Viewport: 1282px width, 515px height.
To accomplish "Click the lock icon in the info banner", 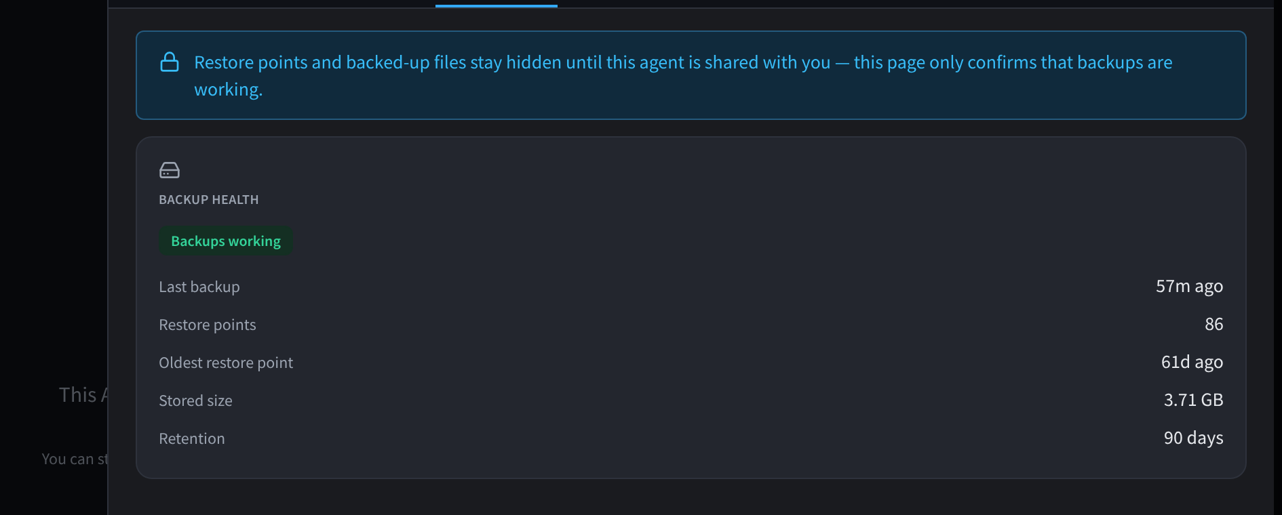I will coord(170,62).
